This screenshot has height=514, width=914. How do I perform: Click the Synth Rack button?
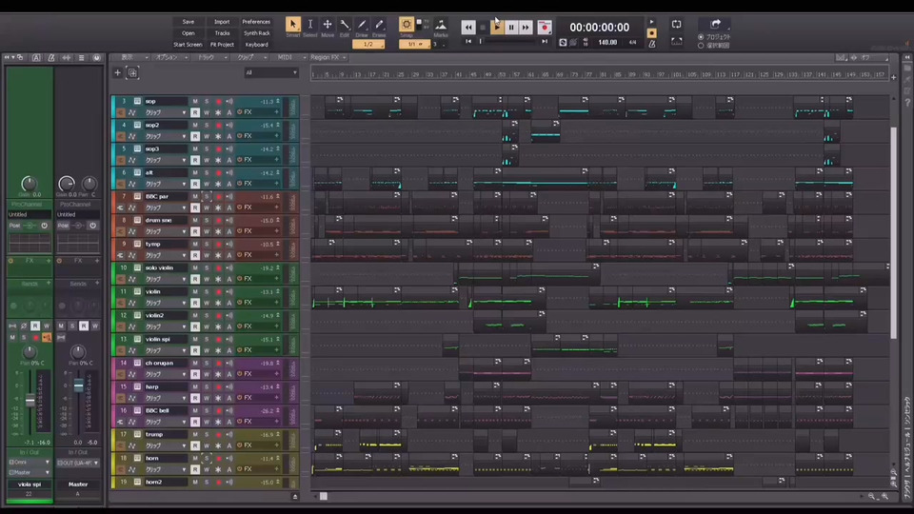(256, 32)
